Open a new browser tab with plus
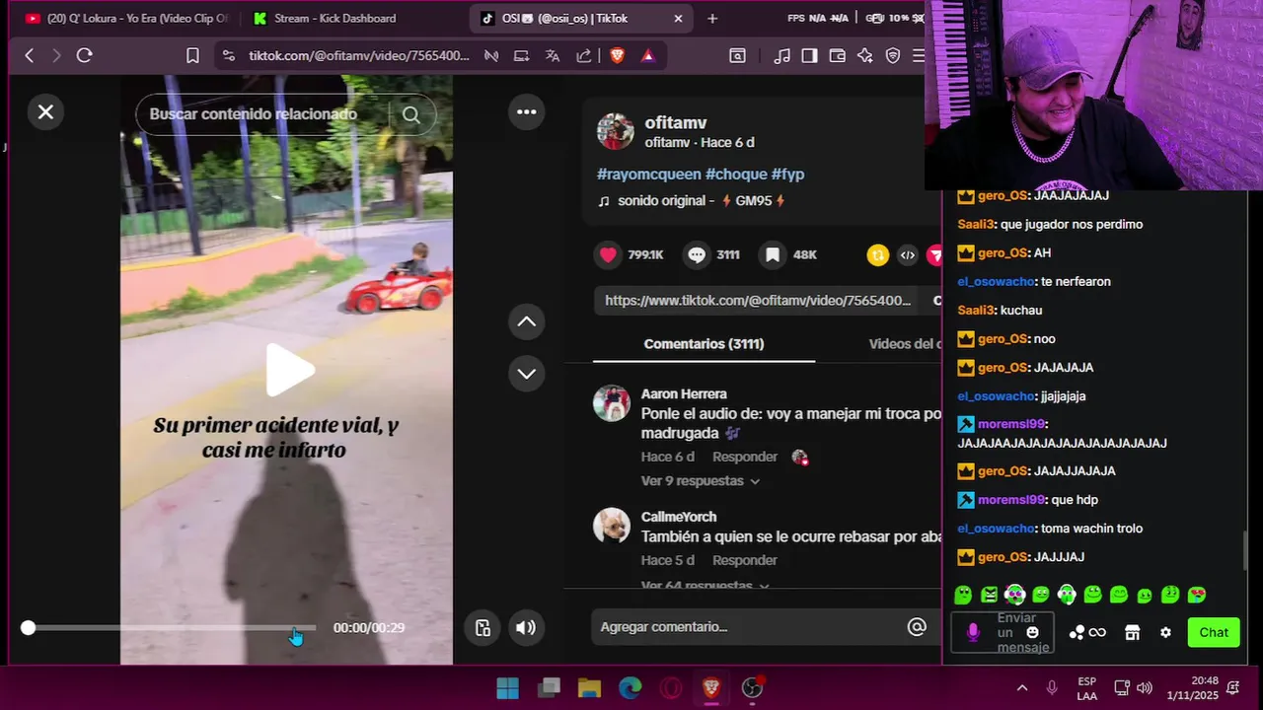The height and width of the screenshot is (710, 1263). coord(712,18)
